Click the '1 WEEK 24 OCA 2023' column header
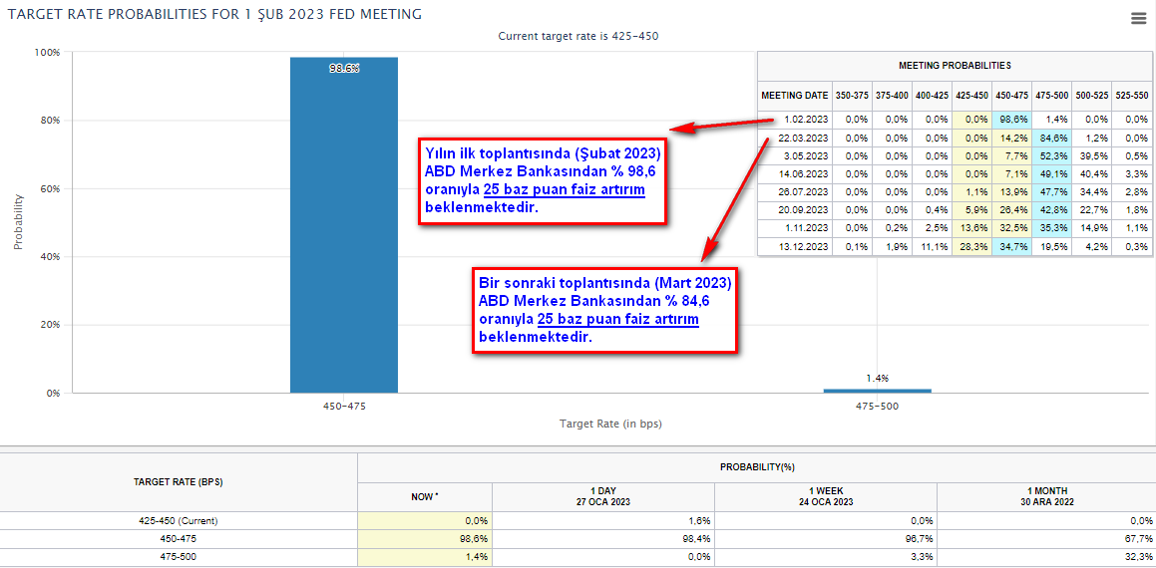Image resolution: width=1156 pixels, height=568 pixels. 826,497
